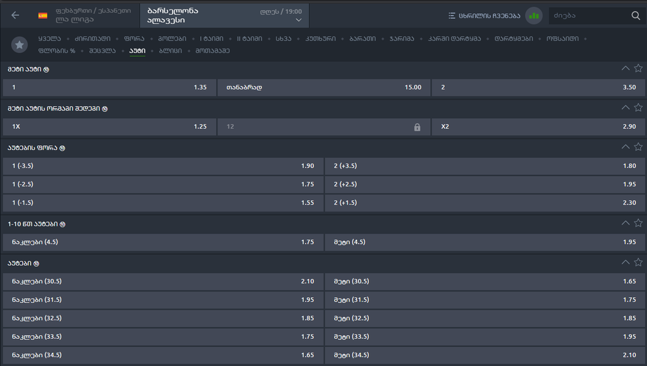Select the დარტყმები tab

click(514, 38)
